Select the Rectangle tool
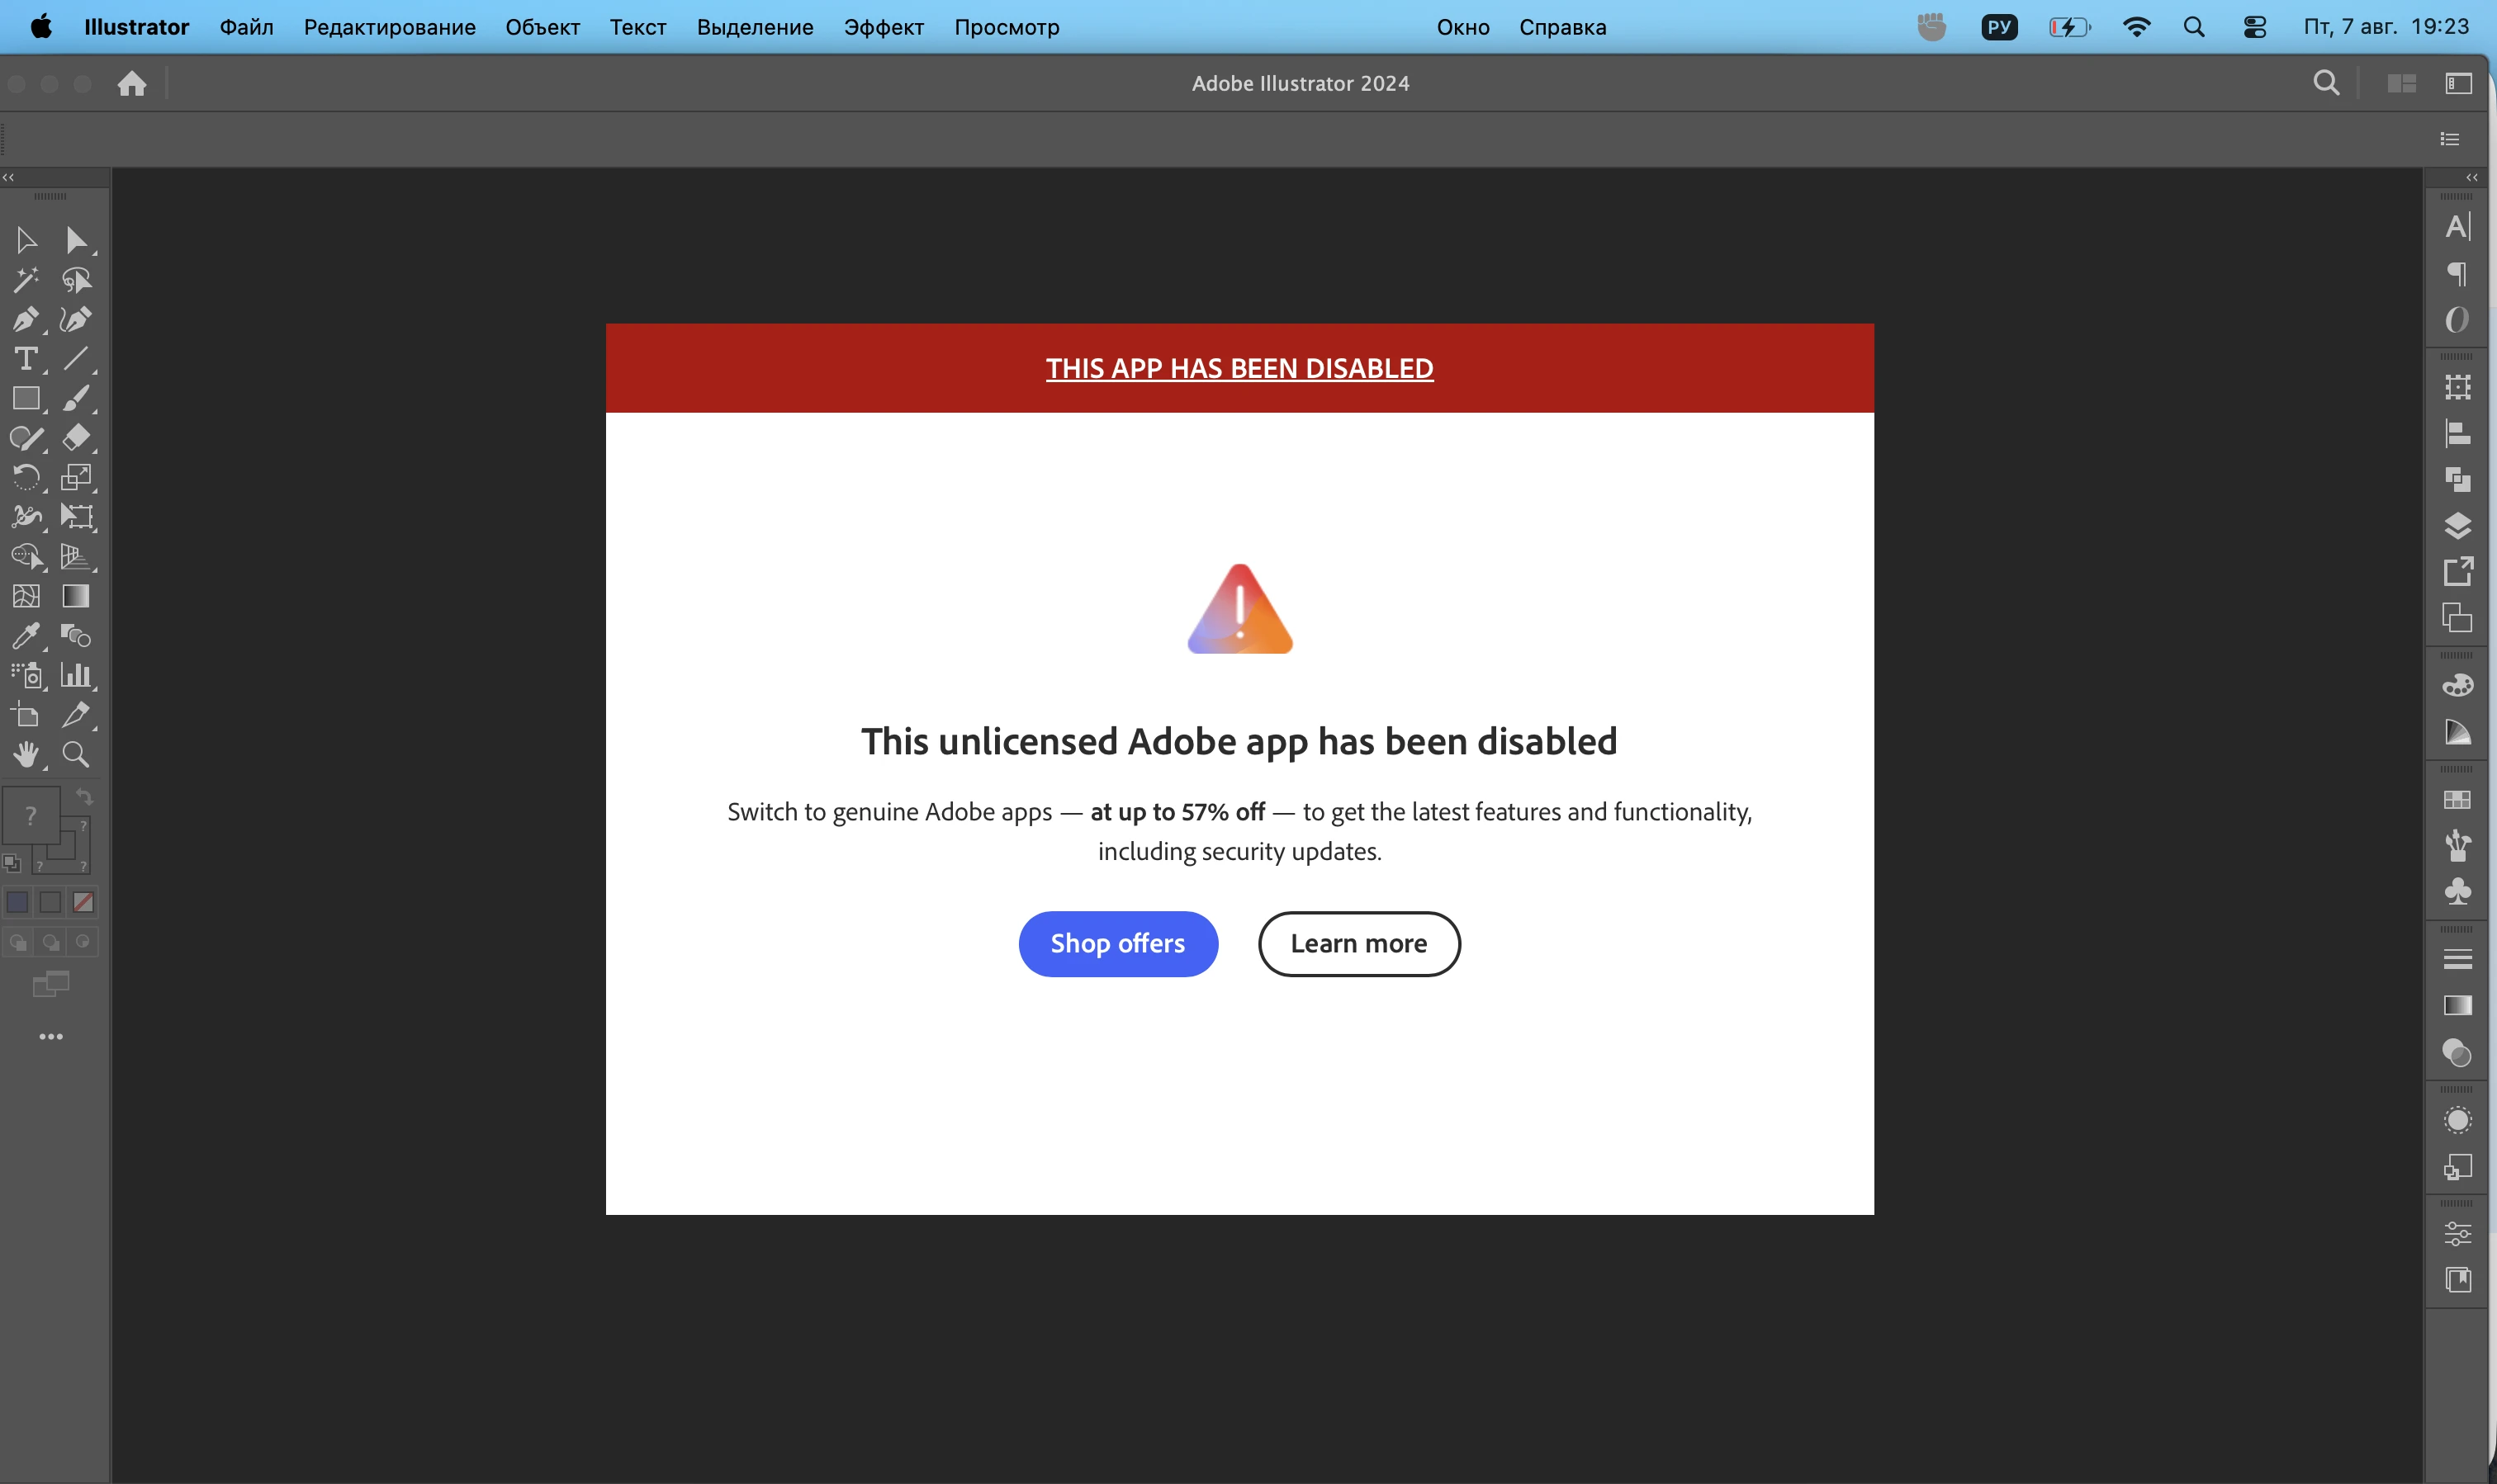The height and width of the screenshot is (1484, 2497). coord(26,398)
